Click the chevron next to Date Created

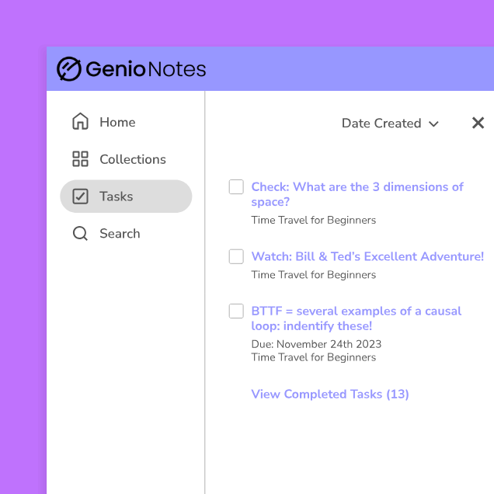(433, 124)
